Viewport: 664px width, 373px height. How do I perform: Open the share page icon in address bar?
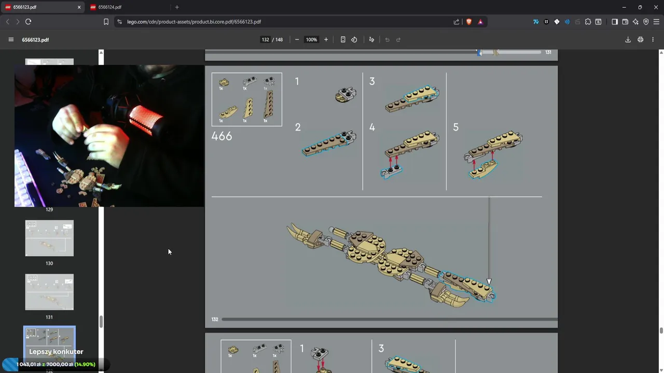point(457,22)
